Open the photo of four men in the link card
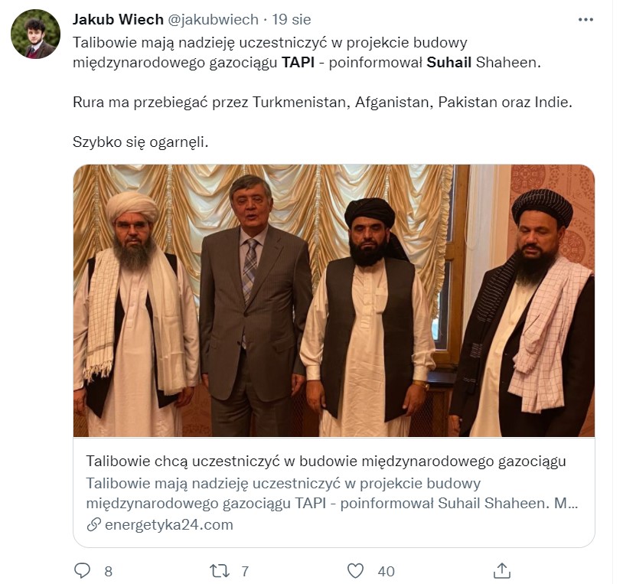 pos(334,301)
